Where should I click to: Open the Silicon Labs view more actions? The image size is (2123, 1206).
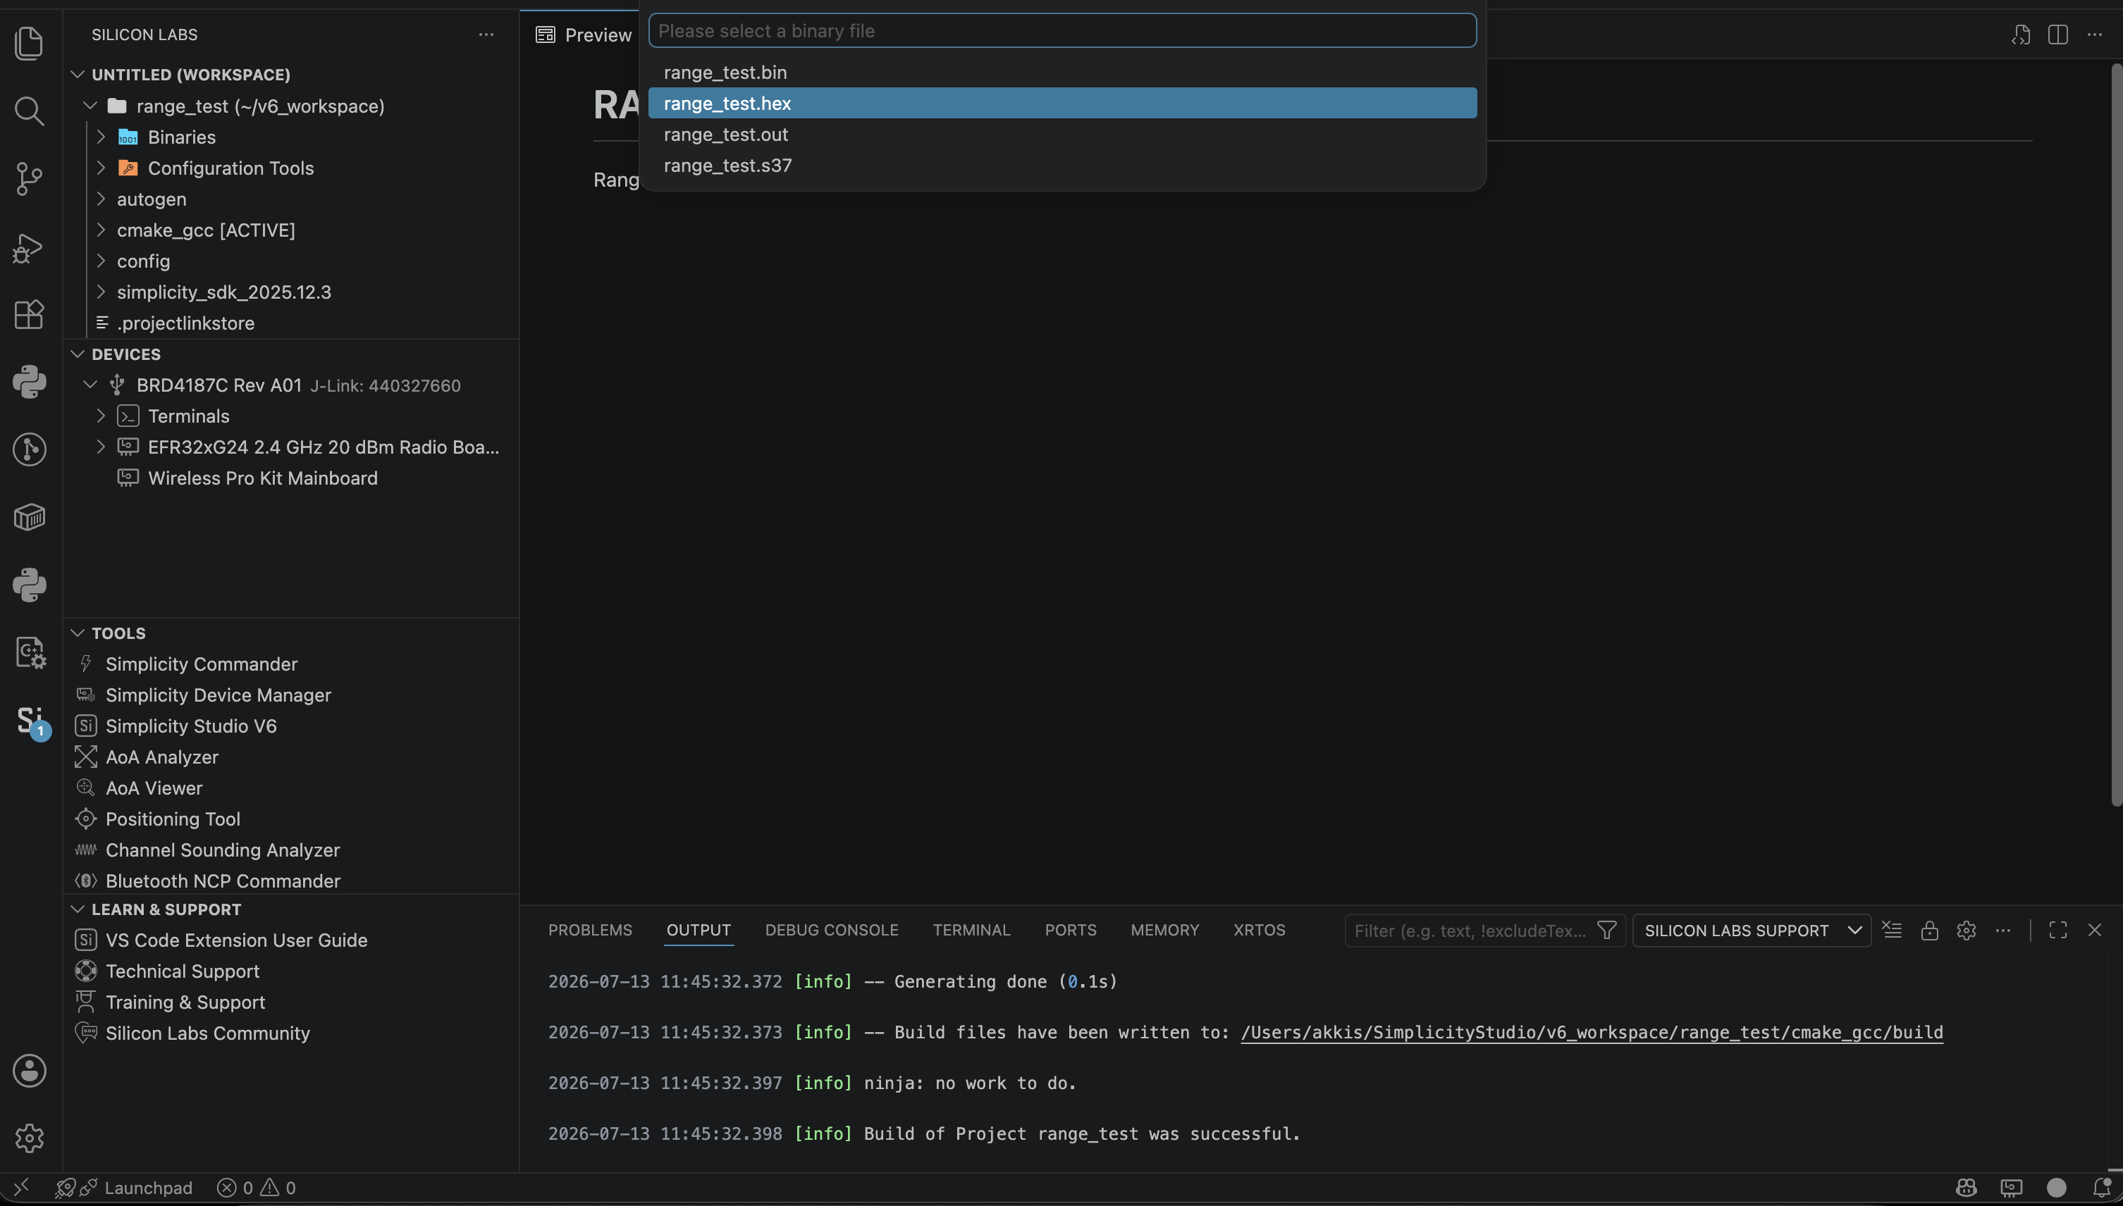click(486, 35)
